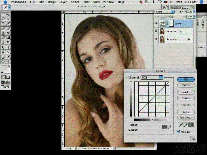Open the Window menu

(x=109, y=2)
